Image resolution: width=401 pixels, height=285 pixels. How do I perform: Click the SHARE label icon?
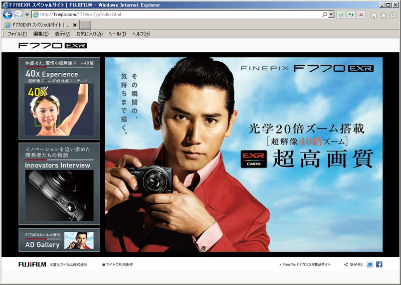tap(354, 264)
